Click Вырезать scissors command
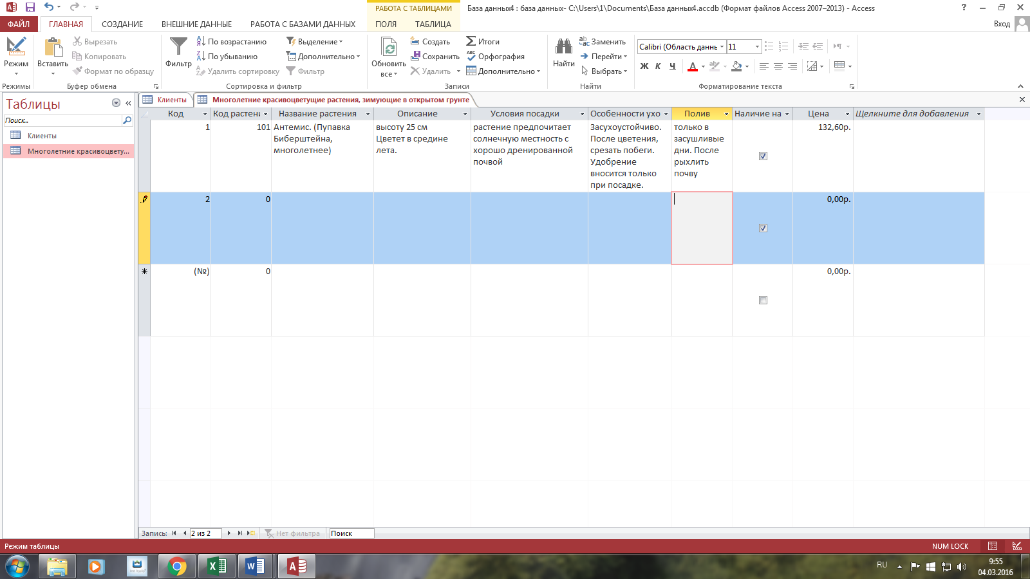Viewport: 1030px width, 579px height. (95, 42)
